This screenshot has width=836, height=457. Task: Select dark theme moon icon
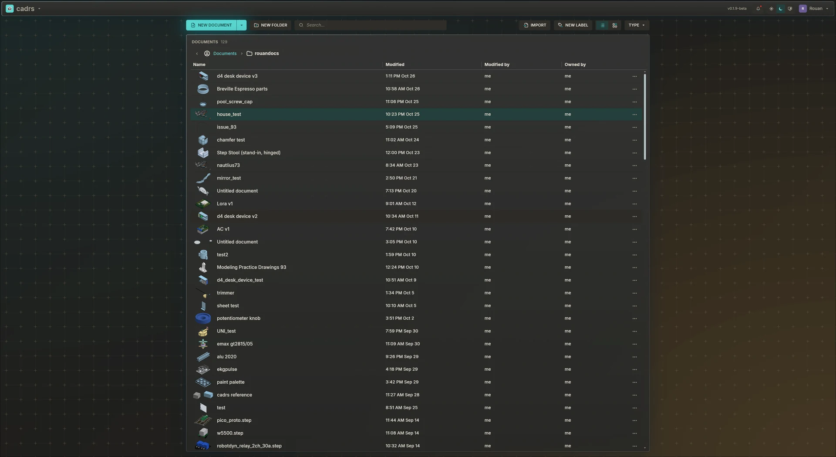coord(781,9)
